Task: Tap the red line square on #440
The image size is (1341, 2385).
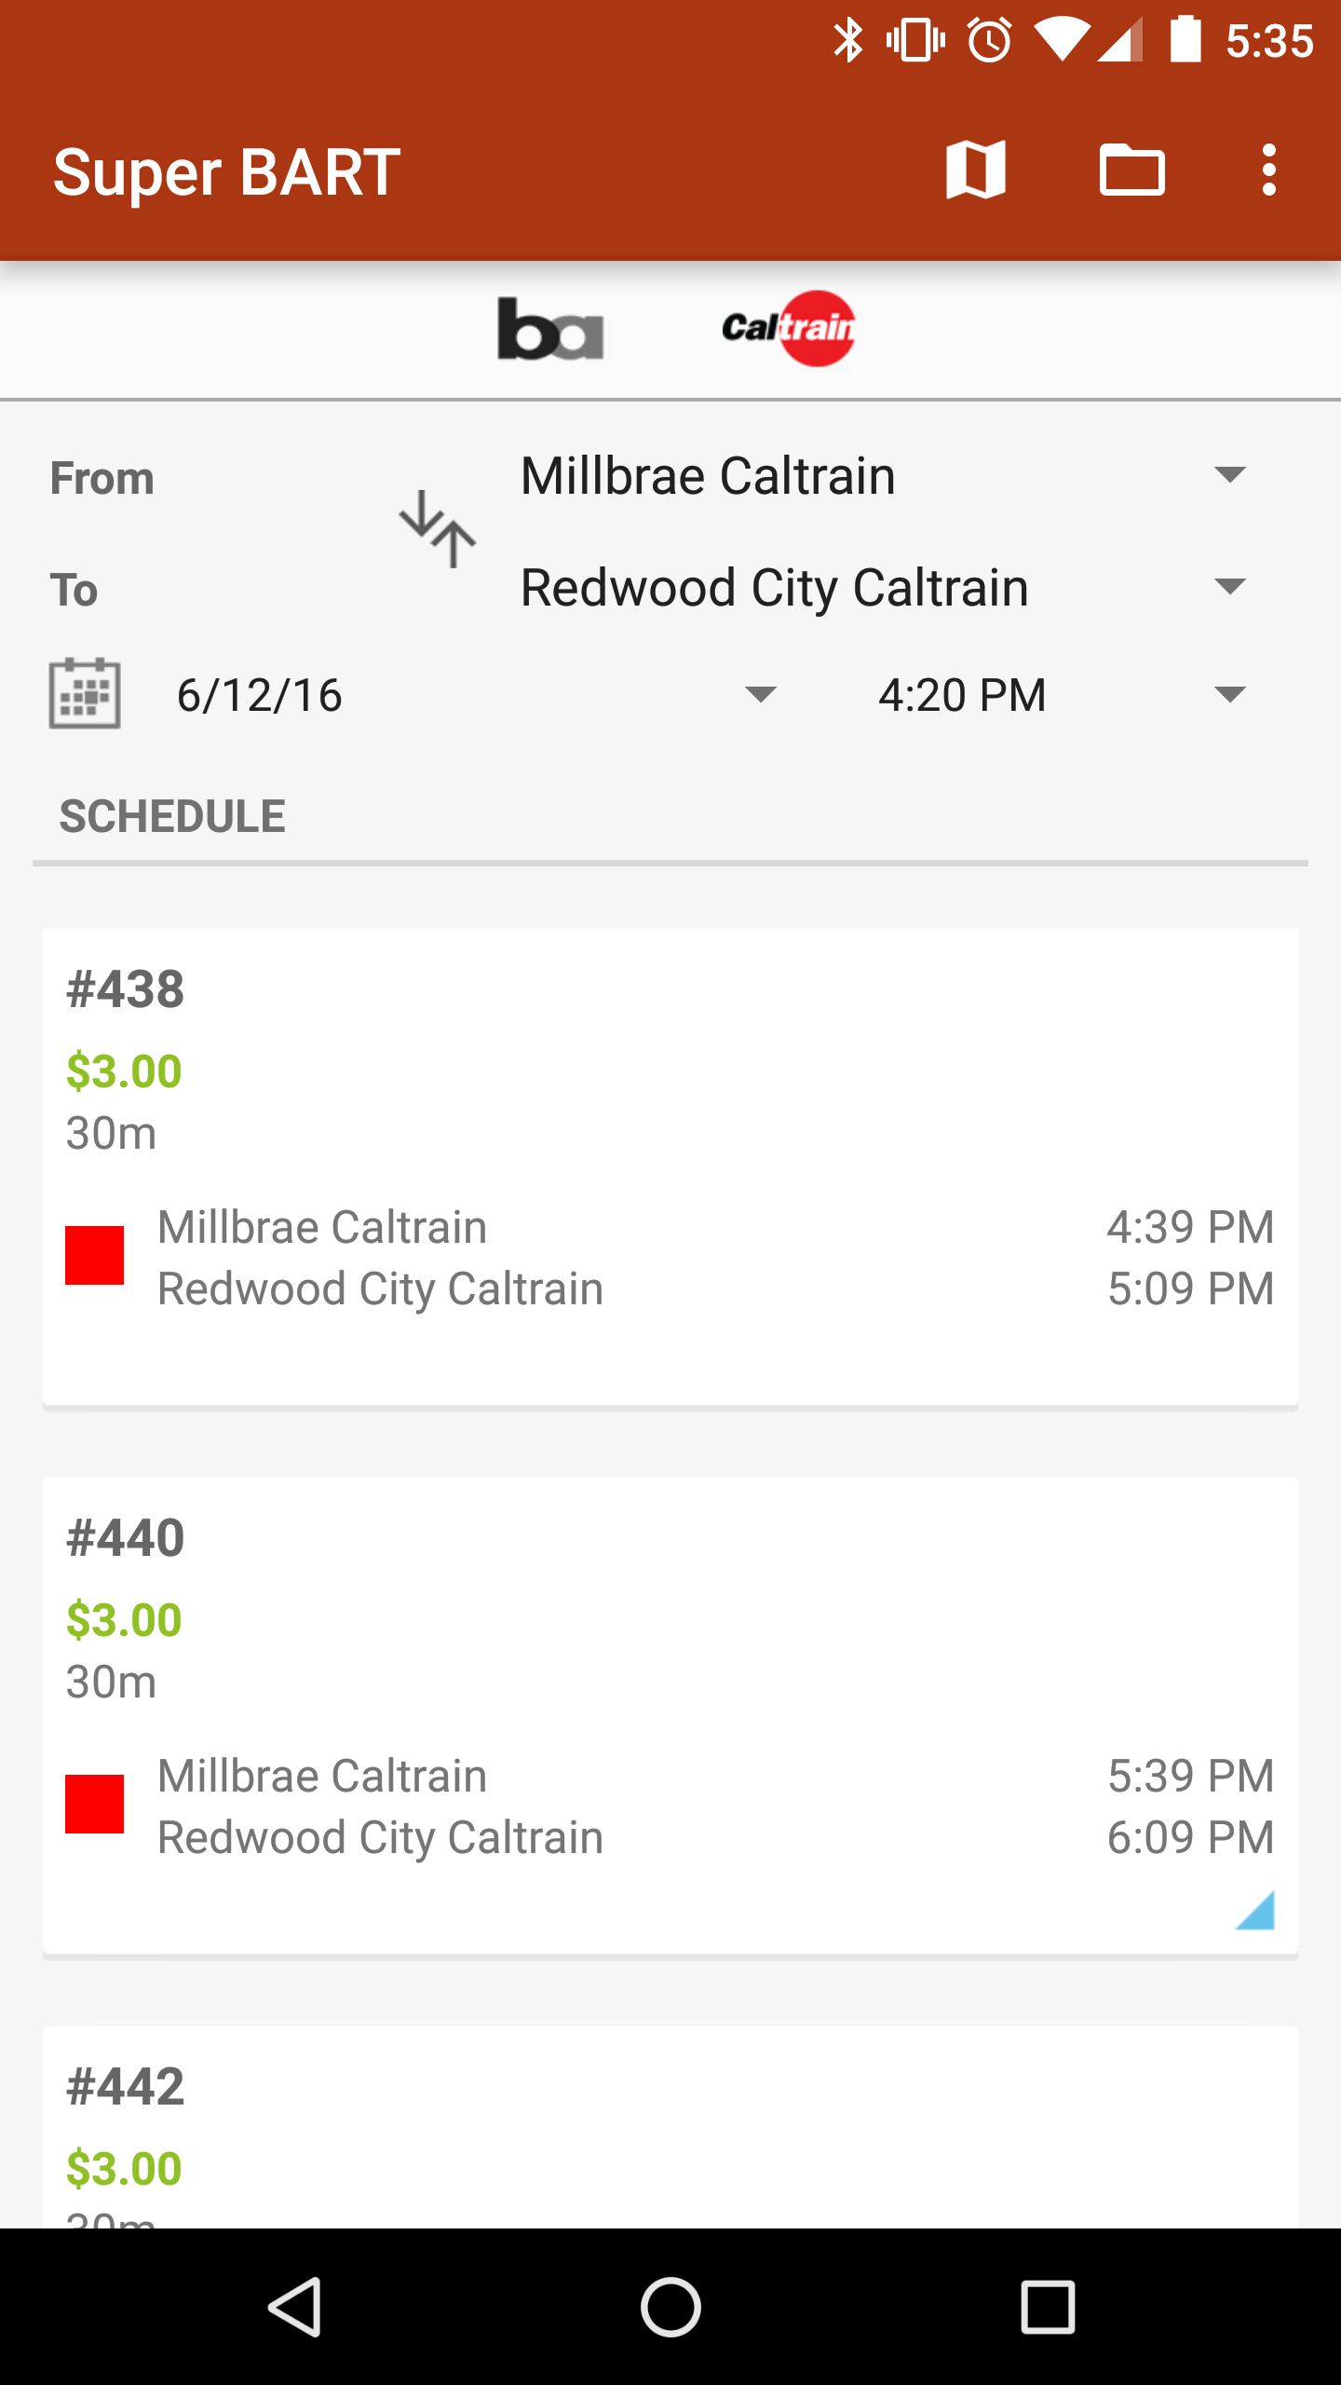Action: 94,1804
